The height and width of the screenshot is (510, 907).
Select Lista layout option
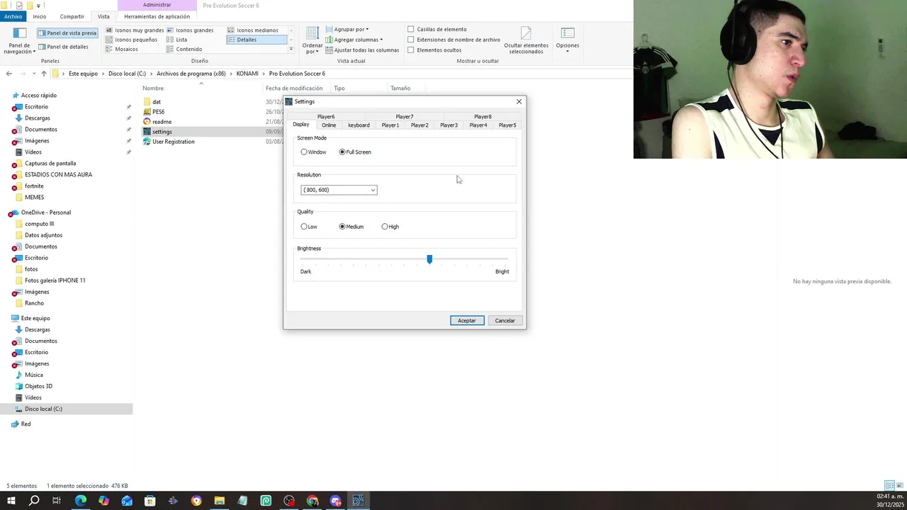pyautogui.click(x=177, y=40)
